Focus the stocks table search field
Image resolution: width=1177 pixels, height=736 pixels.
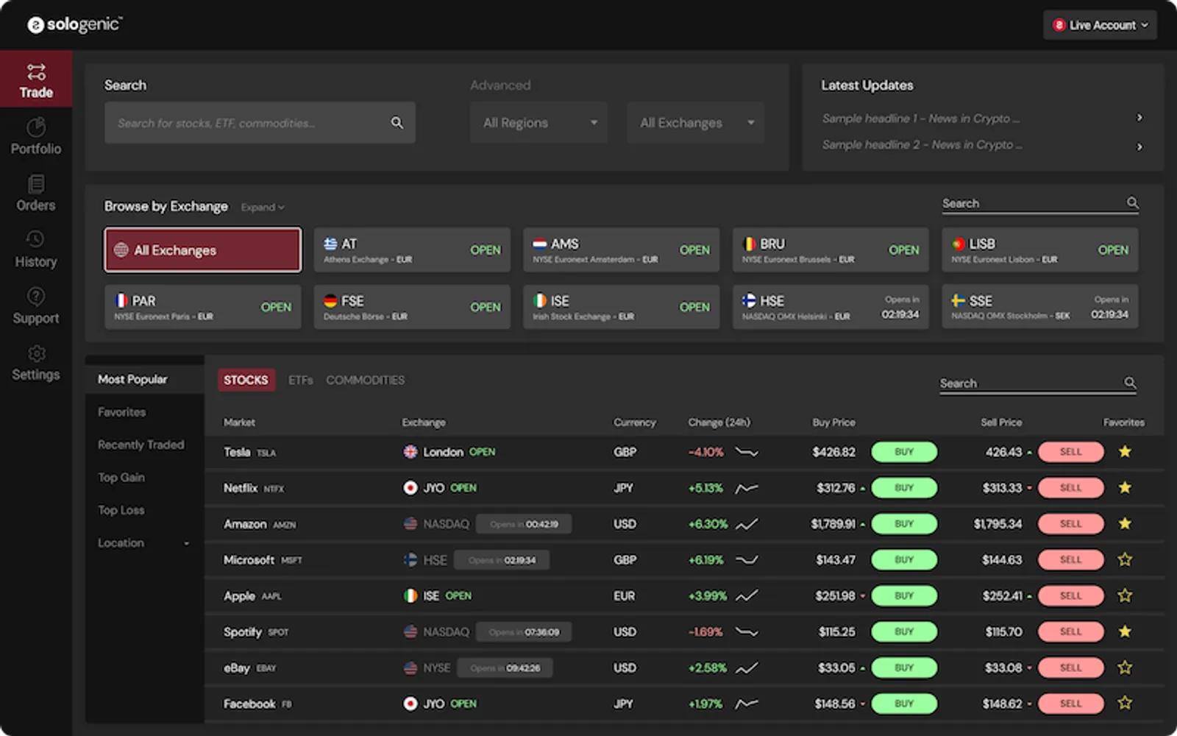pos(1038,383)
